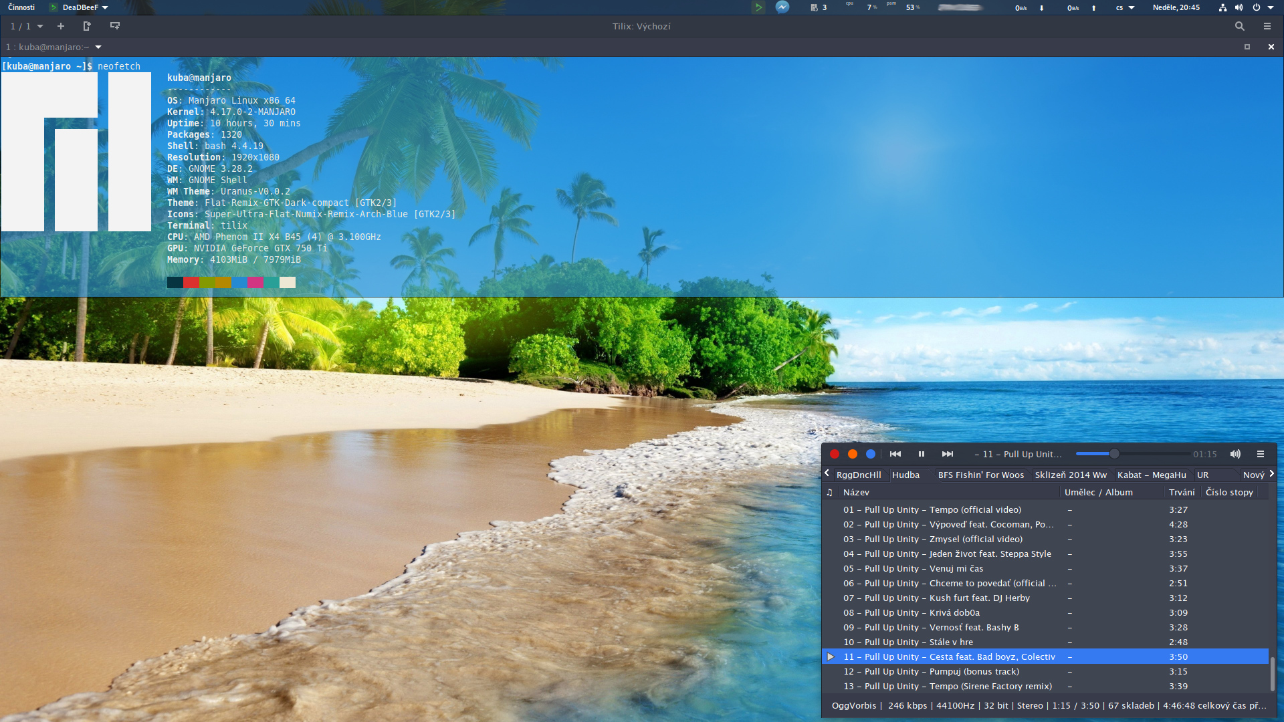Open the clock showing Neděle, 20:45
This screenshot has width=1284, height=722.
(1176, 7)
